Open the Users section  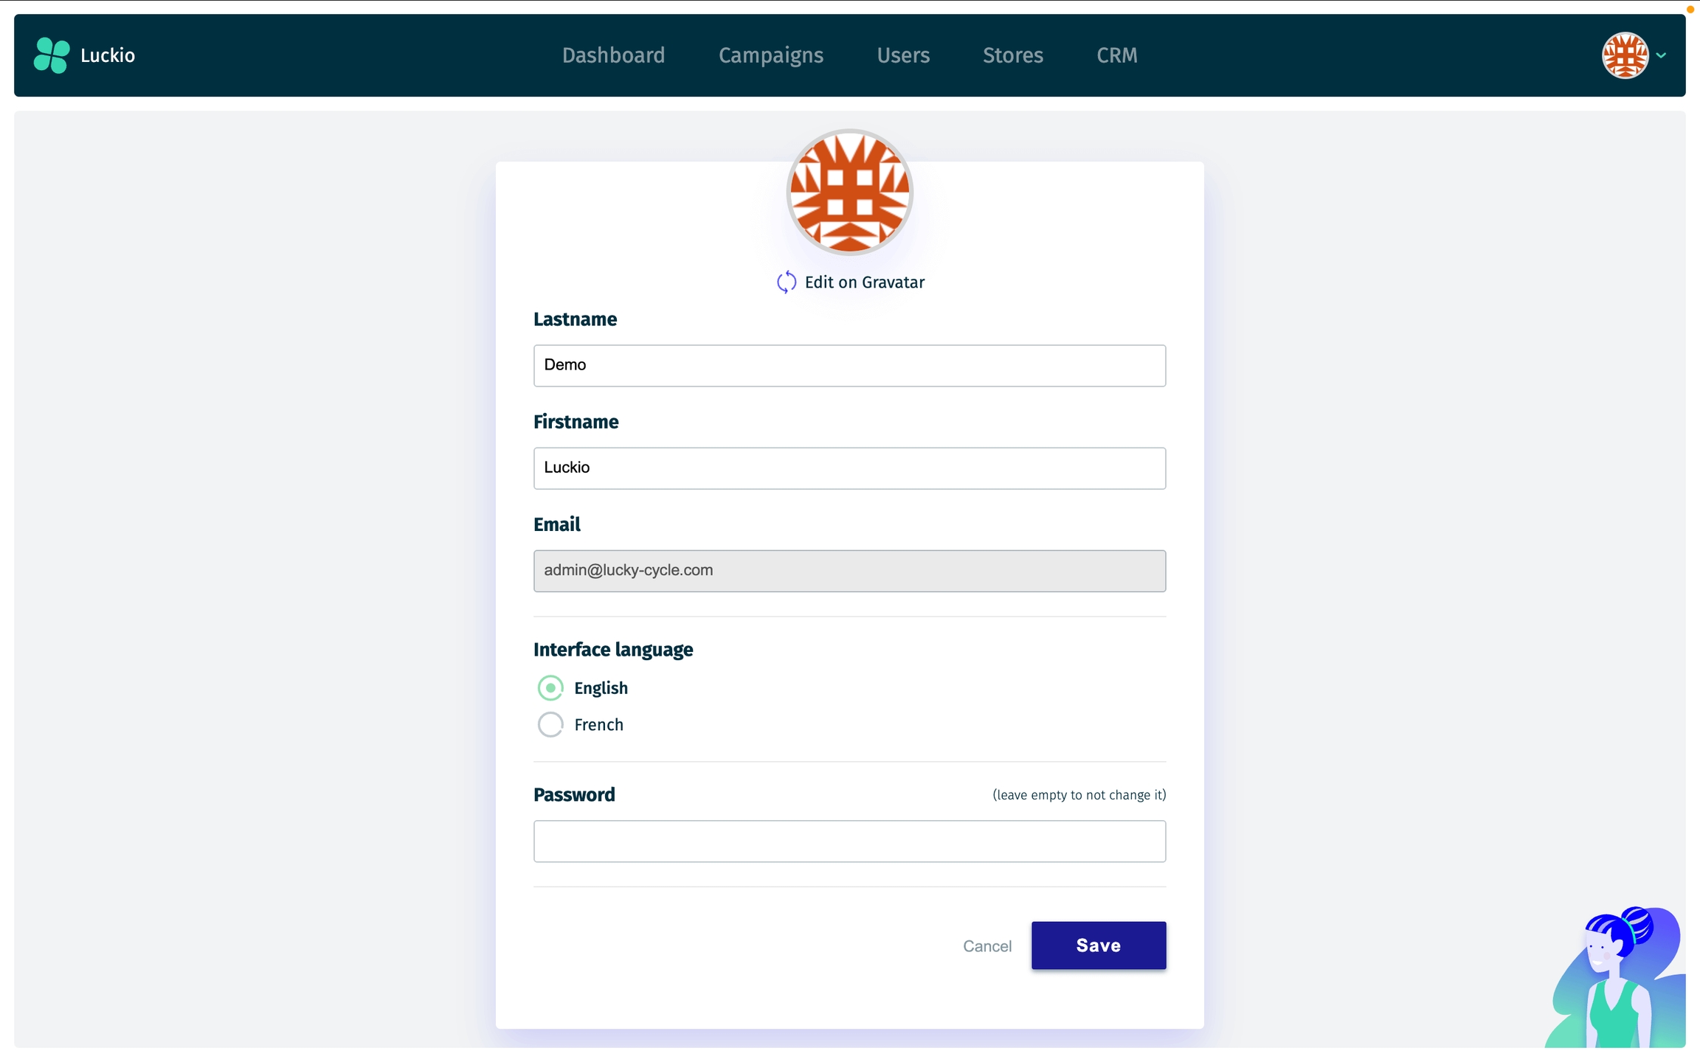(903, 55)
